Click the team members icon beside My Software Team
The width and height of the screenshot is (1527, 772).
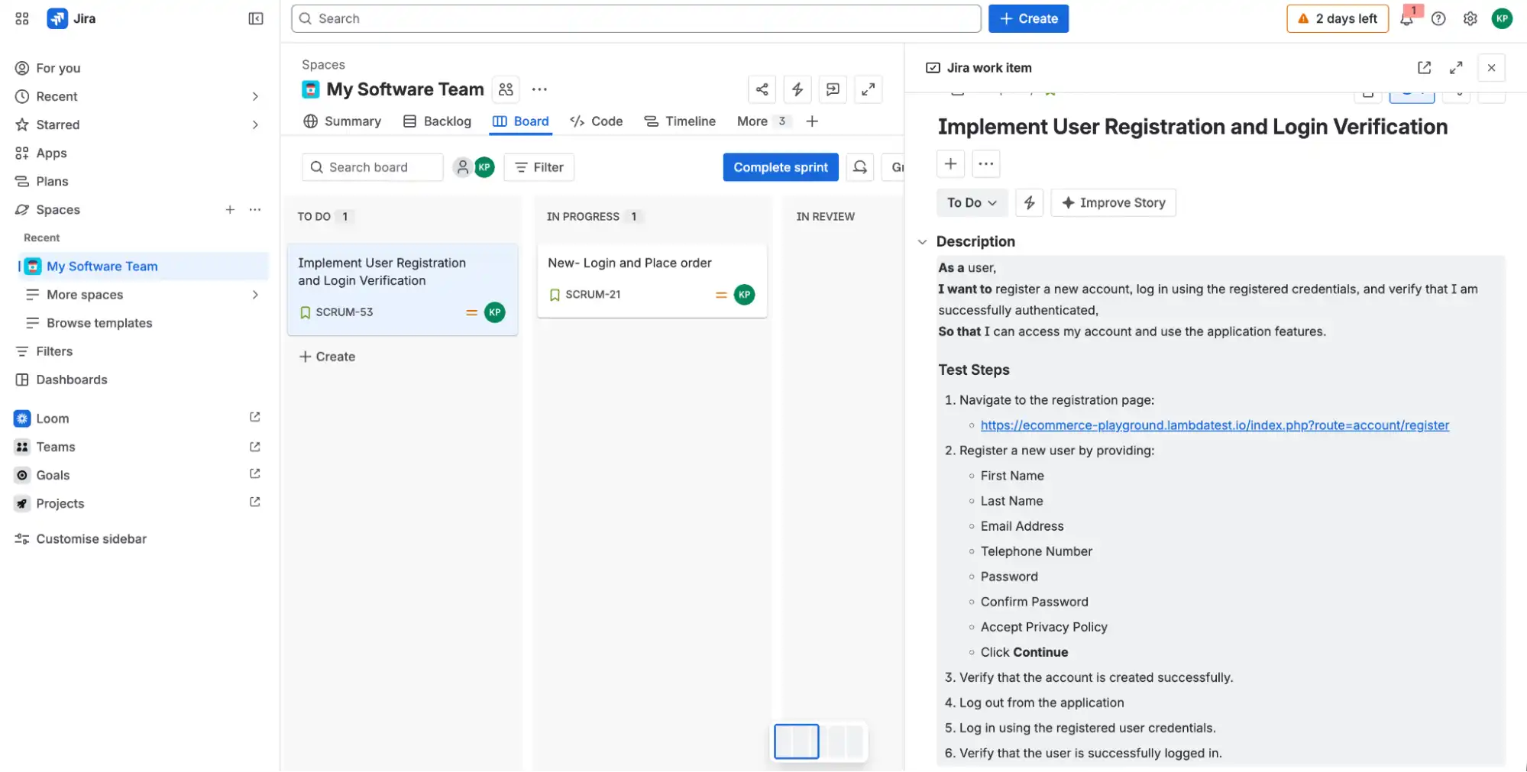[506, 89]
